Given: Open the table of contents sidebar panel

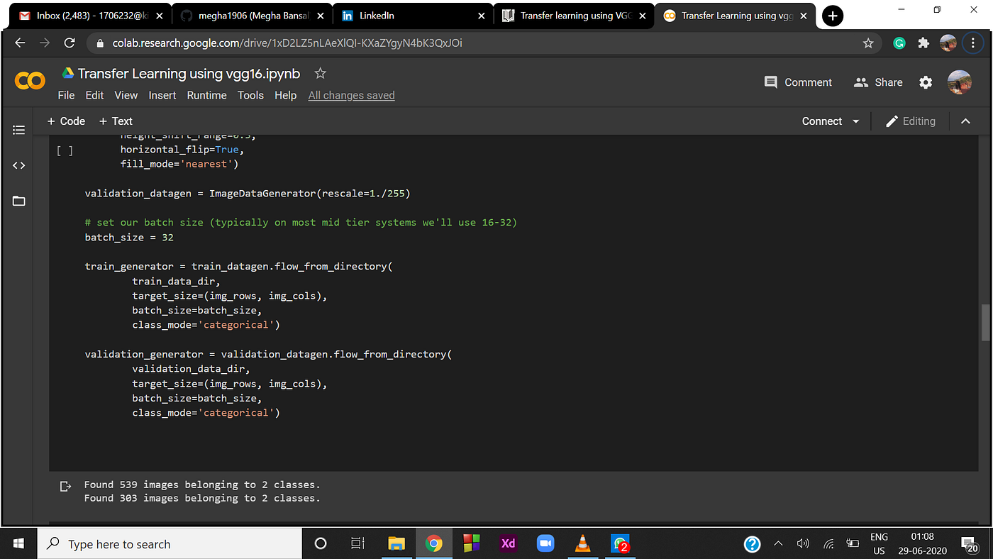Looking at the screenshot, I should (18, 130).
